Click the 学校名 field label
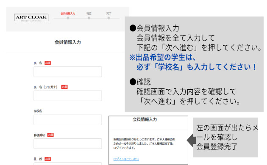This screenshot has height=165, width=267. click(38, 111)
